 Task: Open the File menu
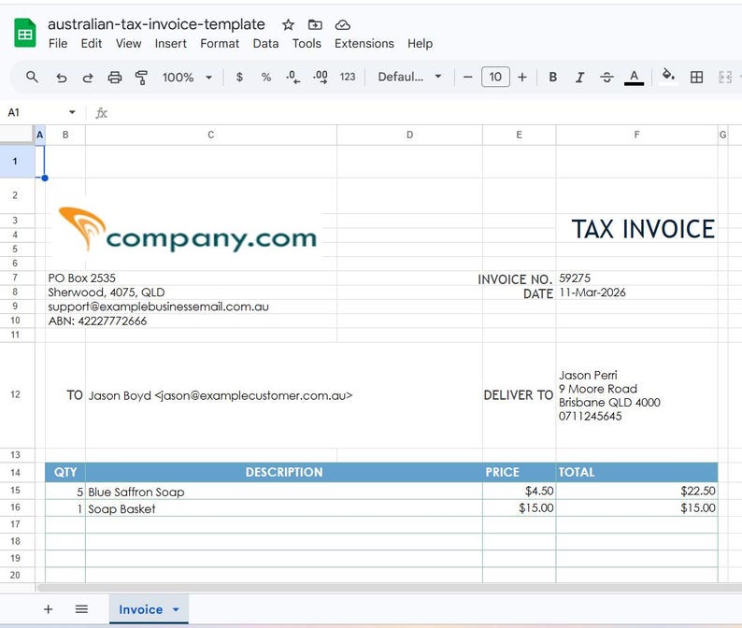tap(58, 44)
